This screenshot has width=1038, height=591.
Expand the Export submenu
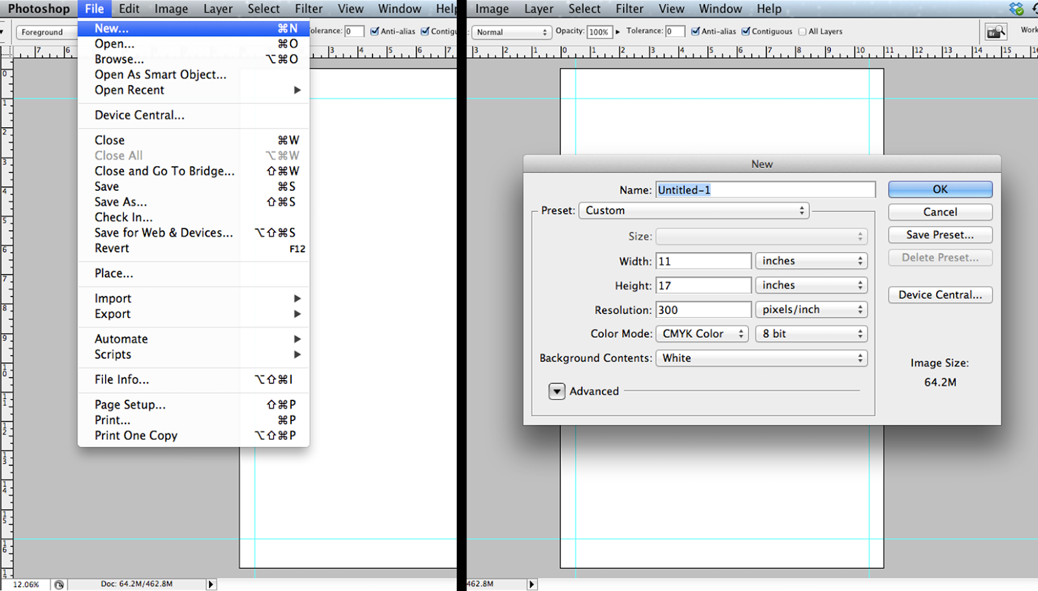193,314
